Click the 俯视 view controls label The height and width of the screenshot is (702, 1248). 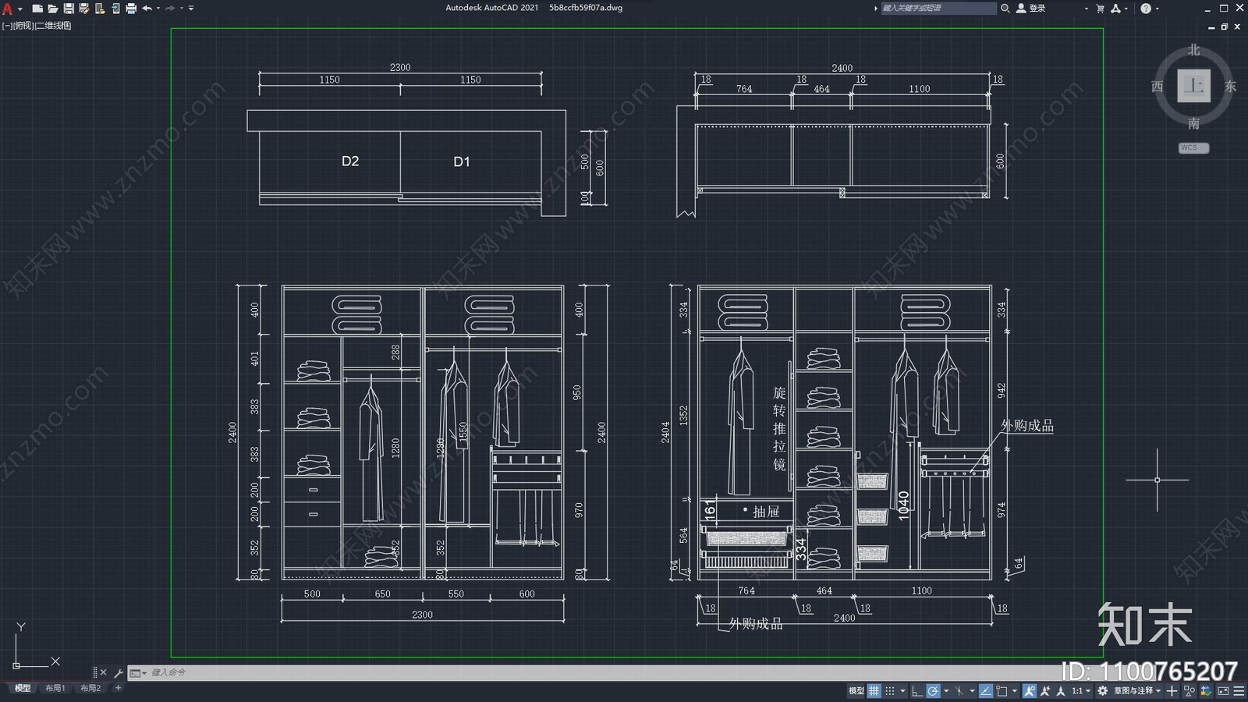click(x=23, y=26)
